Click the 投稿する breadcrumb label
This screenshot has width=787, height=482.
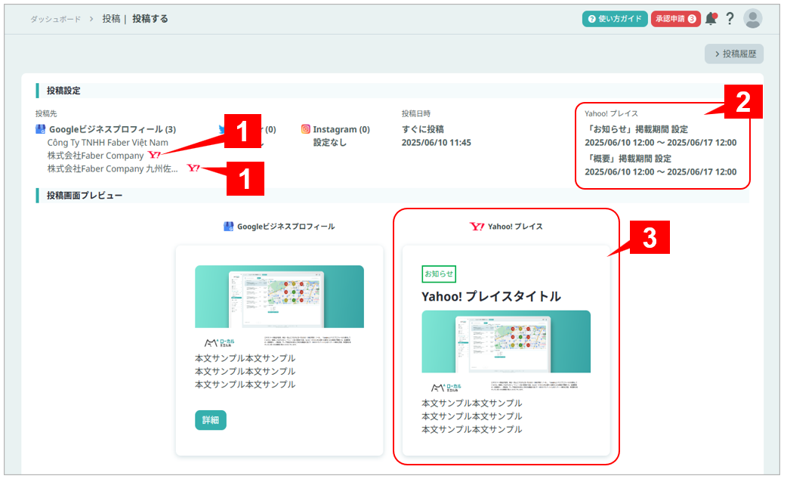tap(150, 19)
